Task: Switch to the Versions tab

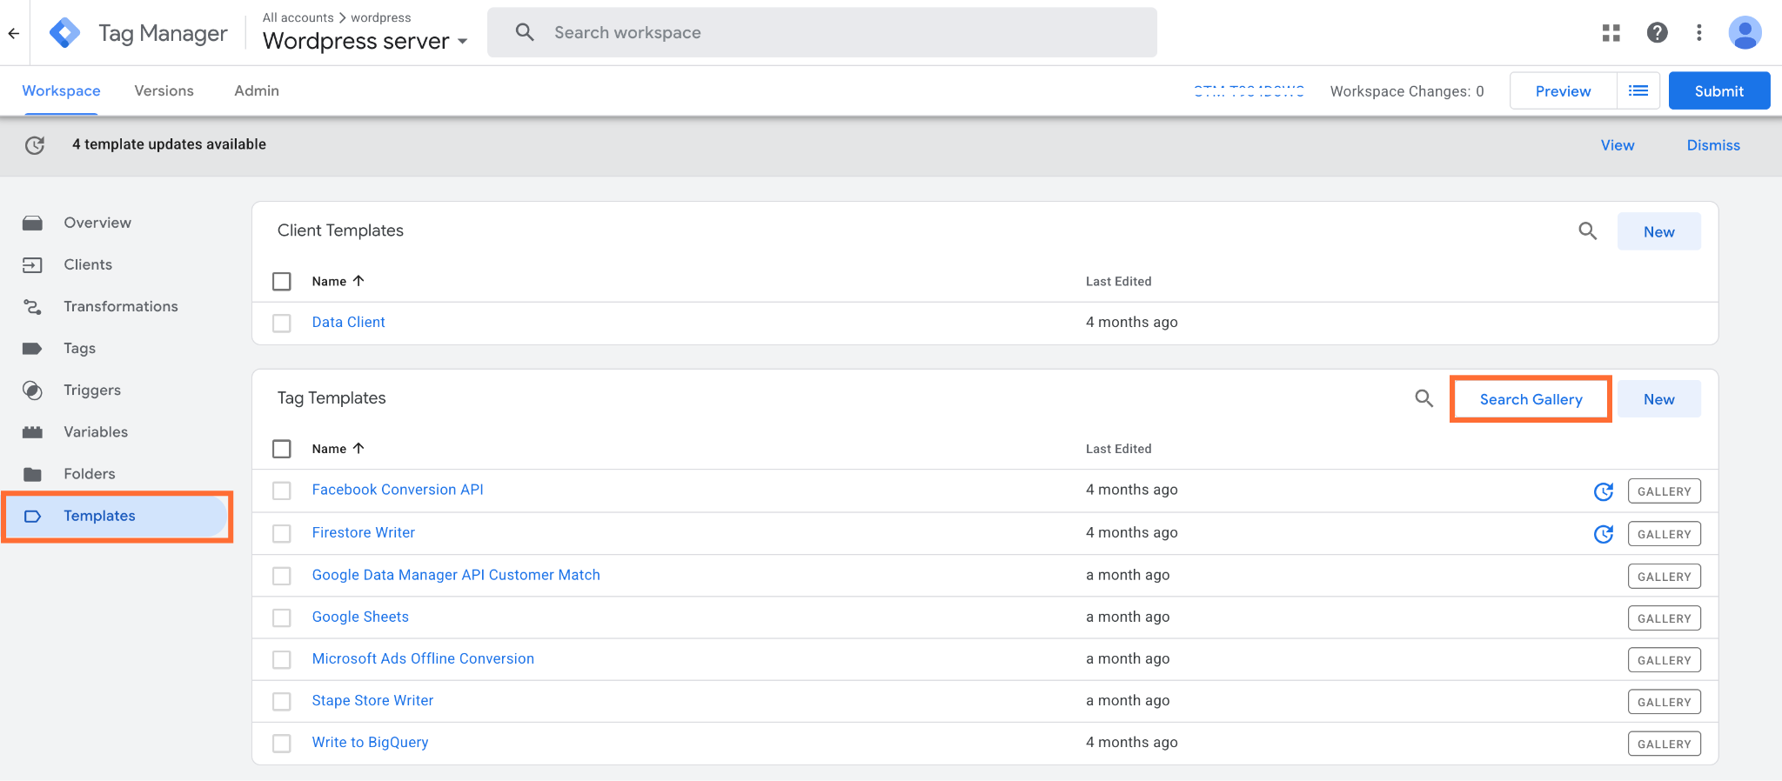Action: (164, 90)
